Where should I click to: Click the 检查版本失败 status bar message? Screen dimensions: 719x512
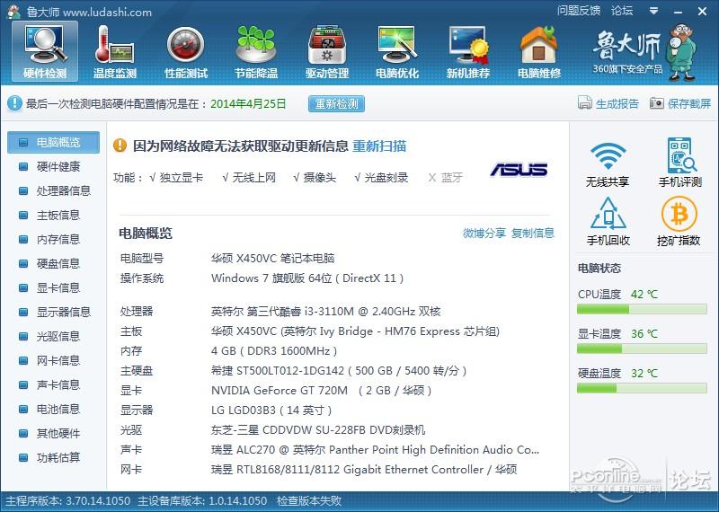click(x=309, y=500)
